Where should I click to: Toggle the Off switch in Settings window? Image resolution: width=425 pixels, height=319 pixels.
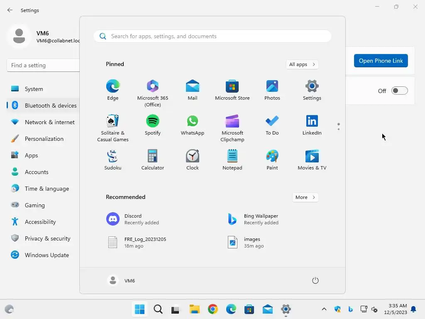pyautogui.click(x=400, y=91)
